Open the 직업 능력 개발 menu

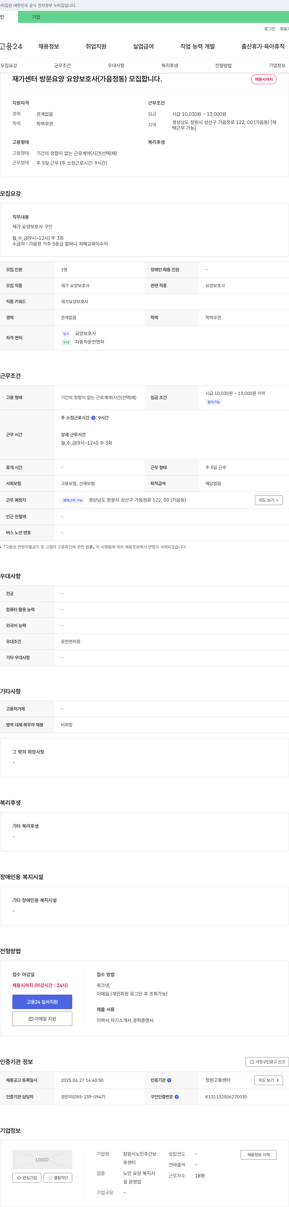click(197, 46)
